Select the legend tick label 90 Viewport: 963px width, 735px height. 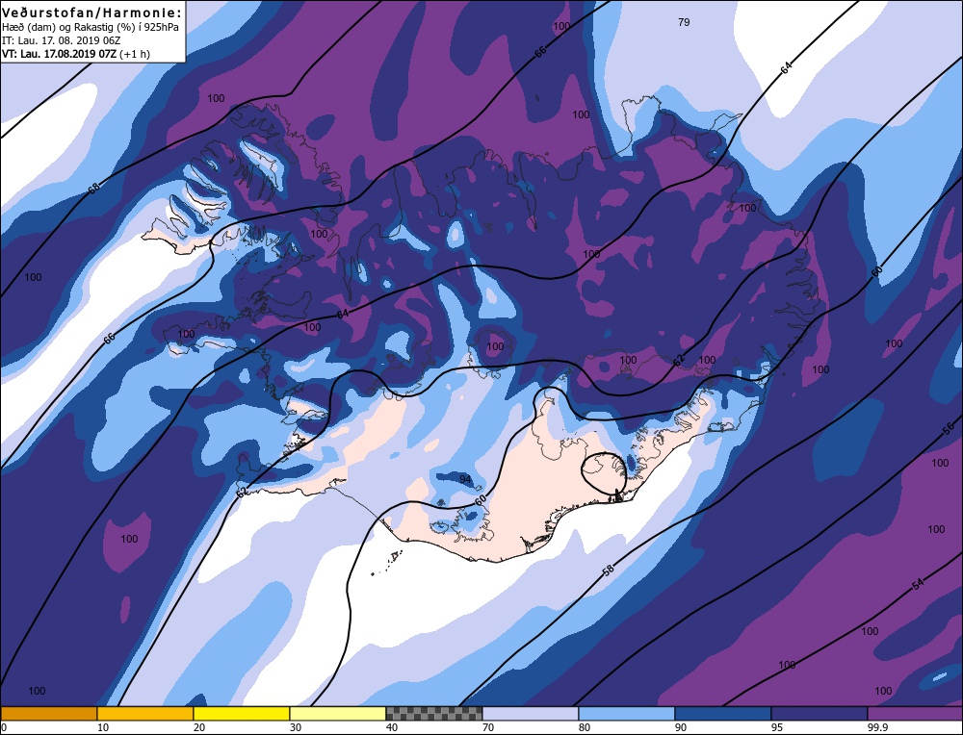click(x=681, y=727)
